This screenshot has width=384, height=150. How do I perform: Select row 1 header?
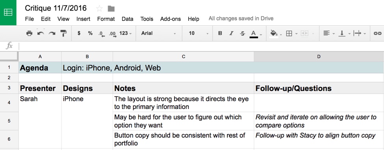tap(9, 67)
